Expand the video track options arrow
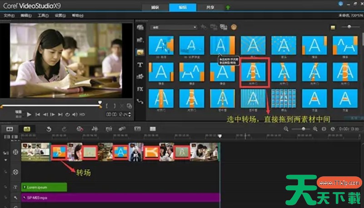Viewport: 364px width, 208px height. pos(6,160)
